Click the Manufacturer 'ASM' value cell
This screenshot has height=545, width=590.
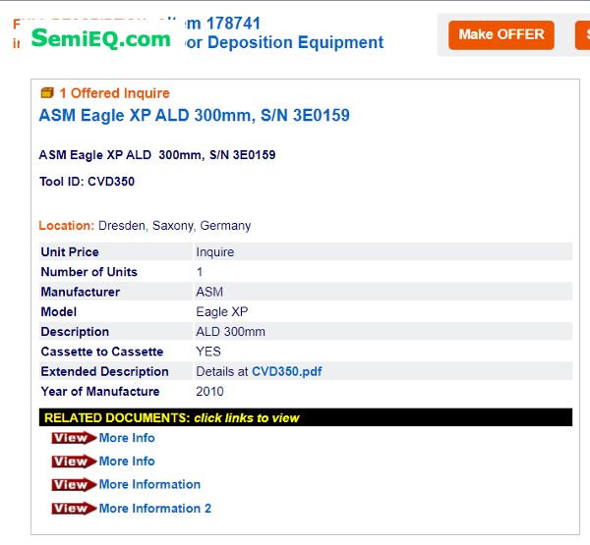click(x=383, y=292)
